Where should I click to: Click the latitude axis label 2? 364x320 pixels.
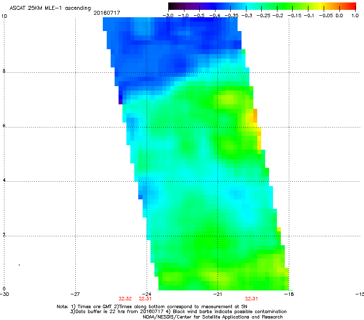point(4,235)
